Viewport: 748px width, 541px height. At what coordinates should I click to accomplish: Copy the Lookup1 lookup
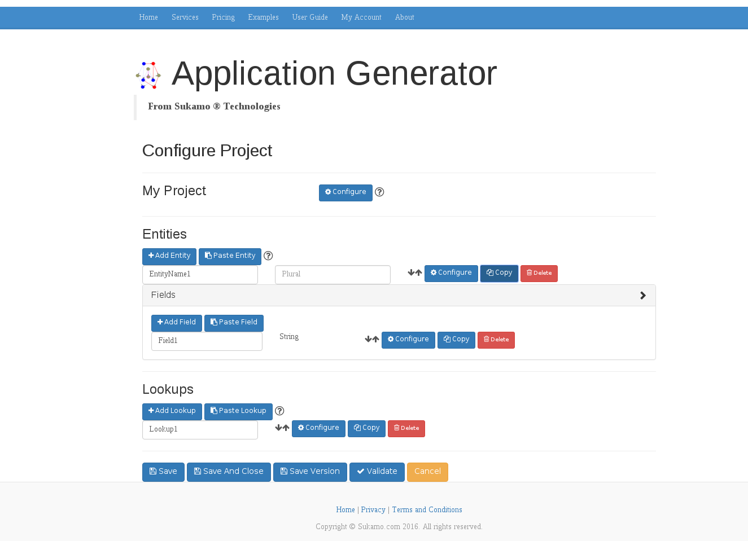tap(366, 428)
